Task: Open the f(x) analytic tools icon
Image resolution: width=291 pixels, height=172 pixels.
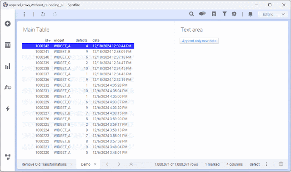Action: point(8,87)
